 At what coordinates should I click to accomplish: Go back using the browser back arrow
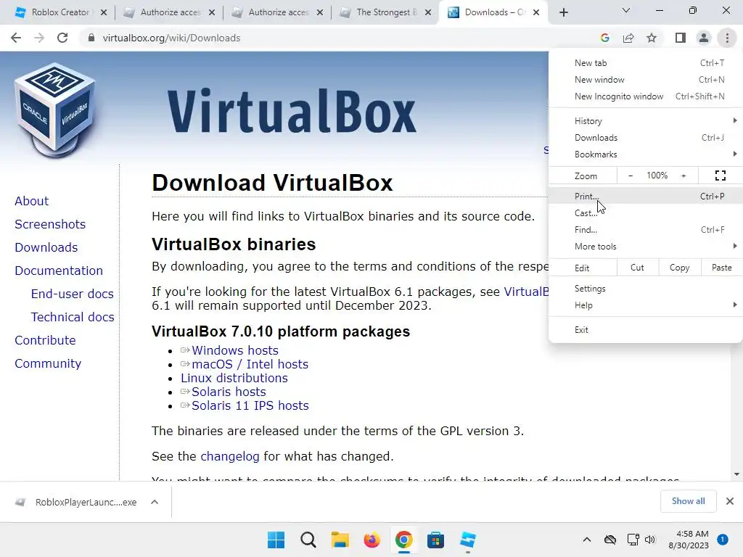[x=16, y=38]
